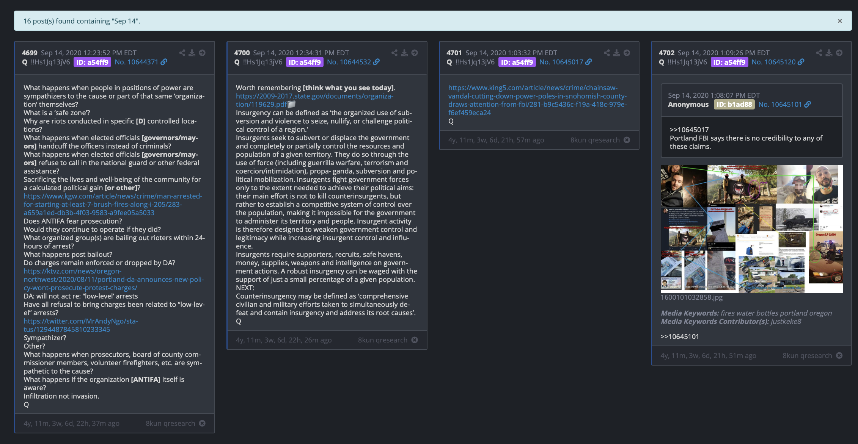The height and width of the screenshot is (444, 858).
Task: Copy link icon beside No. 10645120
Action: [x=801, y=62]
